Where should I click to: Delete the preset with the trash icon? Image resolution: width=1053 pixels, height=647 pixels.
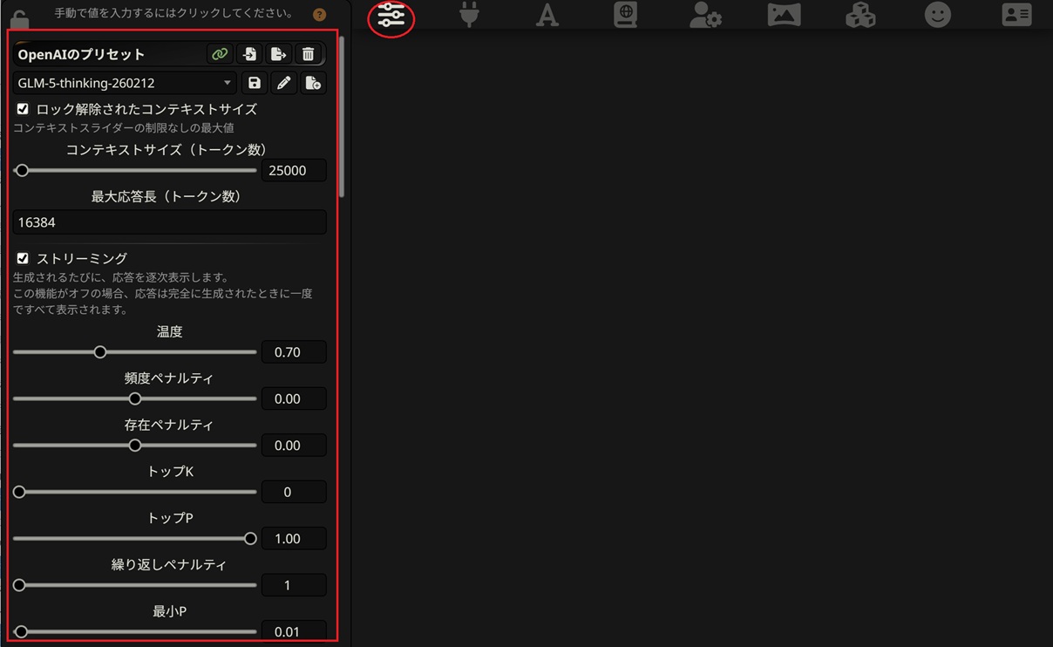click(308, 54)
